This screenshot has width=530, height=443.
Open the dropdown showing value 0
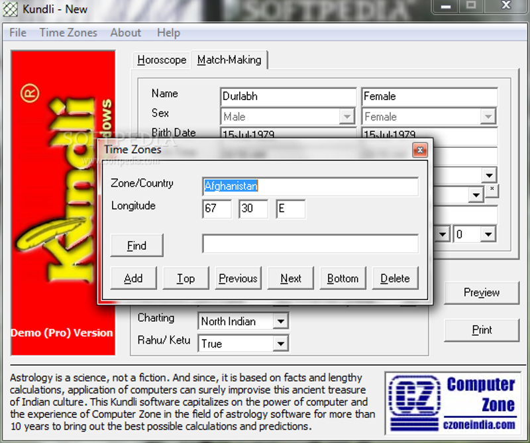pyautogui.click(x=488, y=234)
